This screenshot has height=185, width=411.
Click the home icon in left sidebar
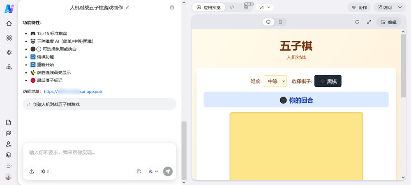point(9,23)
